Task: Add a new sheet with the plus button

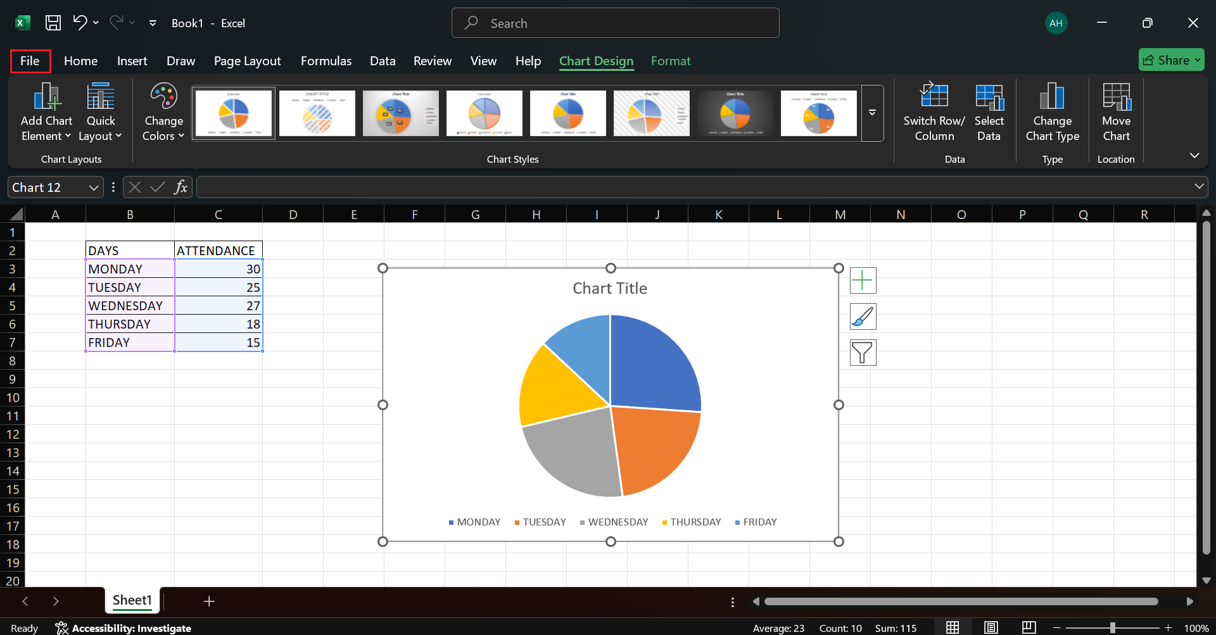Action: [x=209, y=601]
